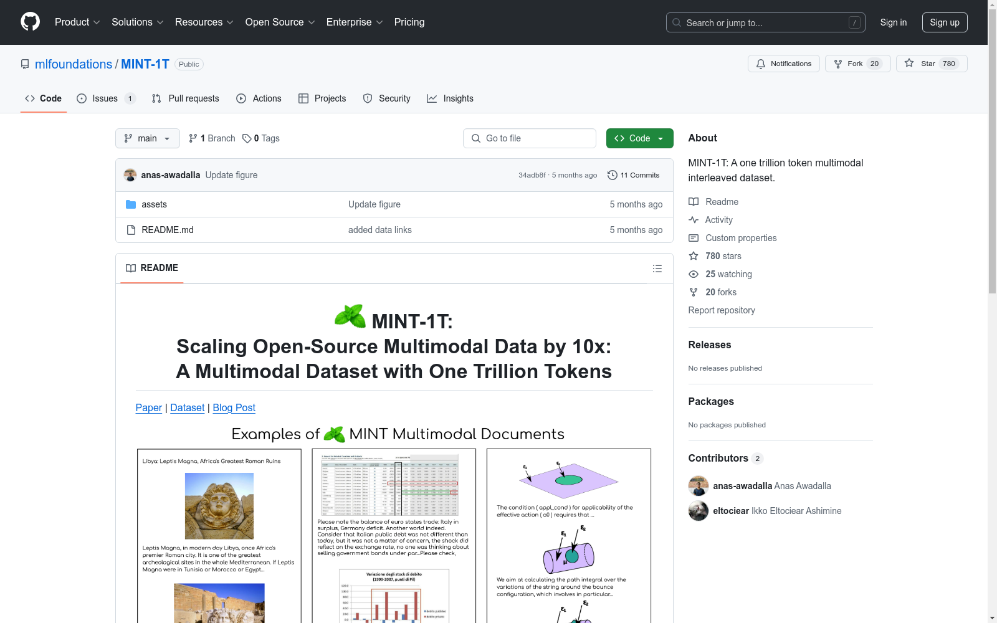997x623 pixels.
Task: Open the green Code dropdown button
Action: click(639, 138)
